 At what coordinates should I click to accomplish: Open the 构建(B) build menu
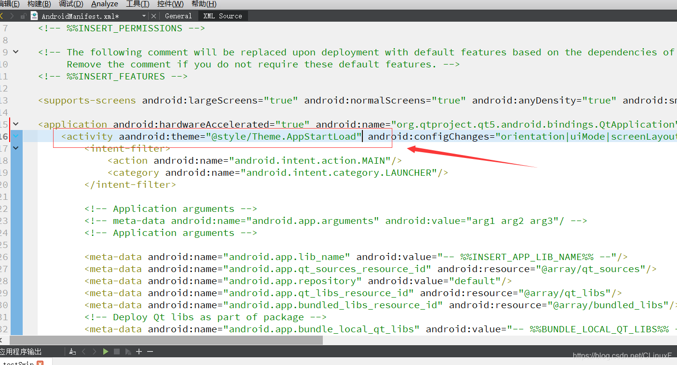click(39, 4)
